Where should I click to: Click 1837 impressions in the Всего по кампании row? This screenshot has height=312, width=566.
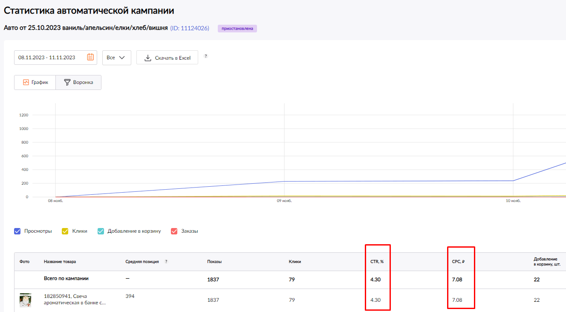(x=213, y=280)
